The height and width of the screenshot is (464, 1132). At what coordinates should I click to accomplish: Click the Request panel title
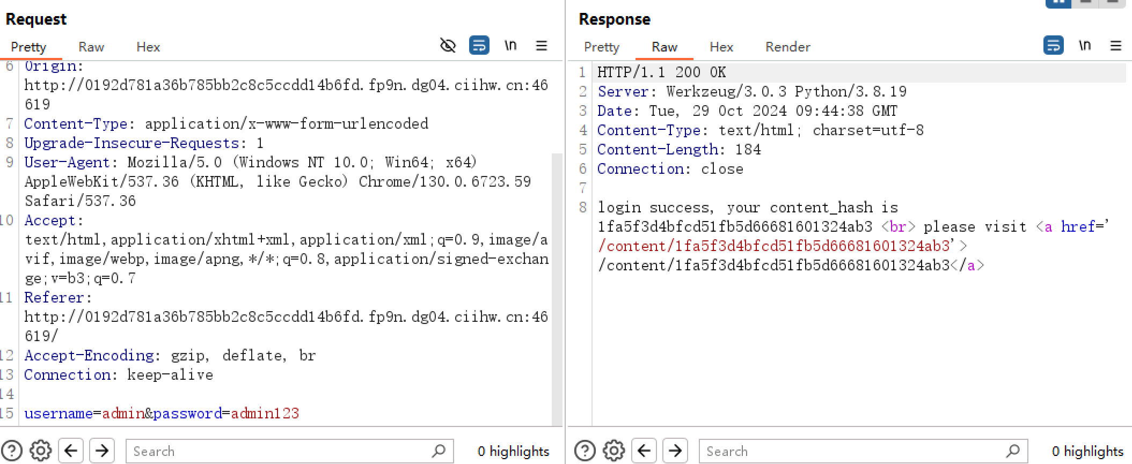coord(36,19)
